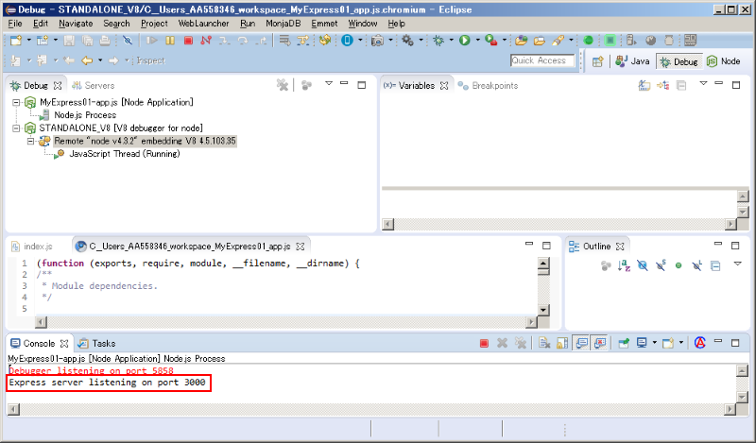This screenshot has width=756, height=443.
Task: Toggle Show Type Names icon in the Variables view
Action: click(644, 85)
